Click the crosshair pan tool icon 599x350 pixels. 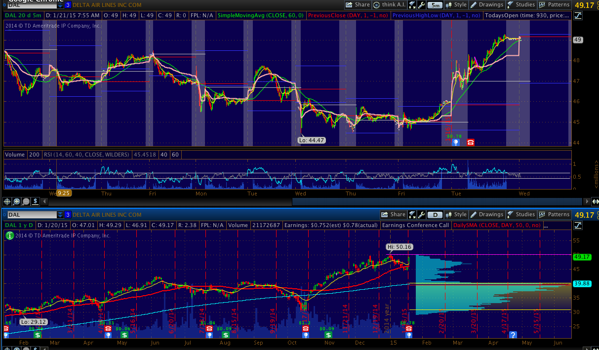click(x=7, y=201)
